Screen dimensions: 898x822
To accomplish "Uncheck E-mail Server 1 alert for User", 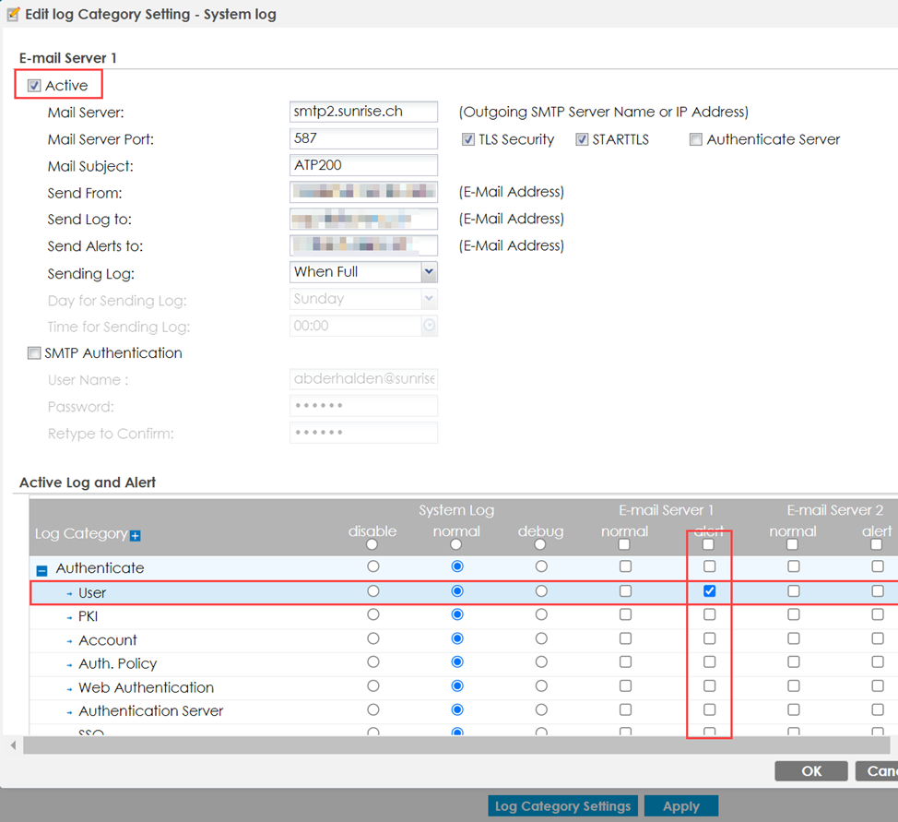I will coord(709,591).
